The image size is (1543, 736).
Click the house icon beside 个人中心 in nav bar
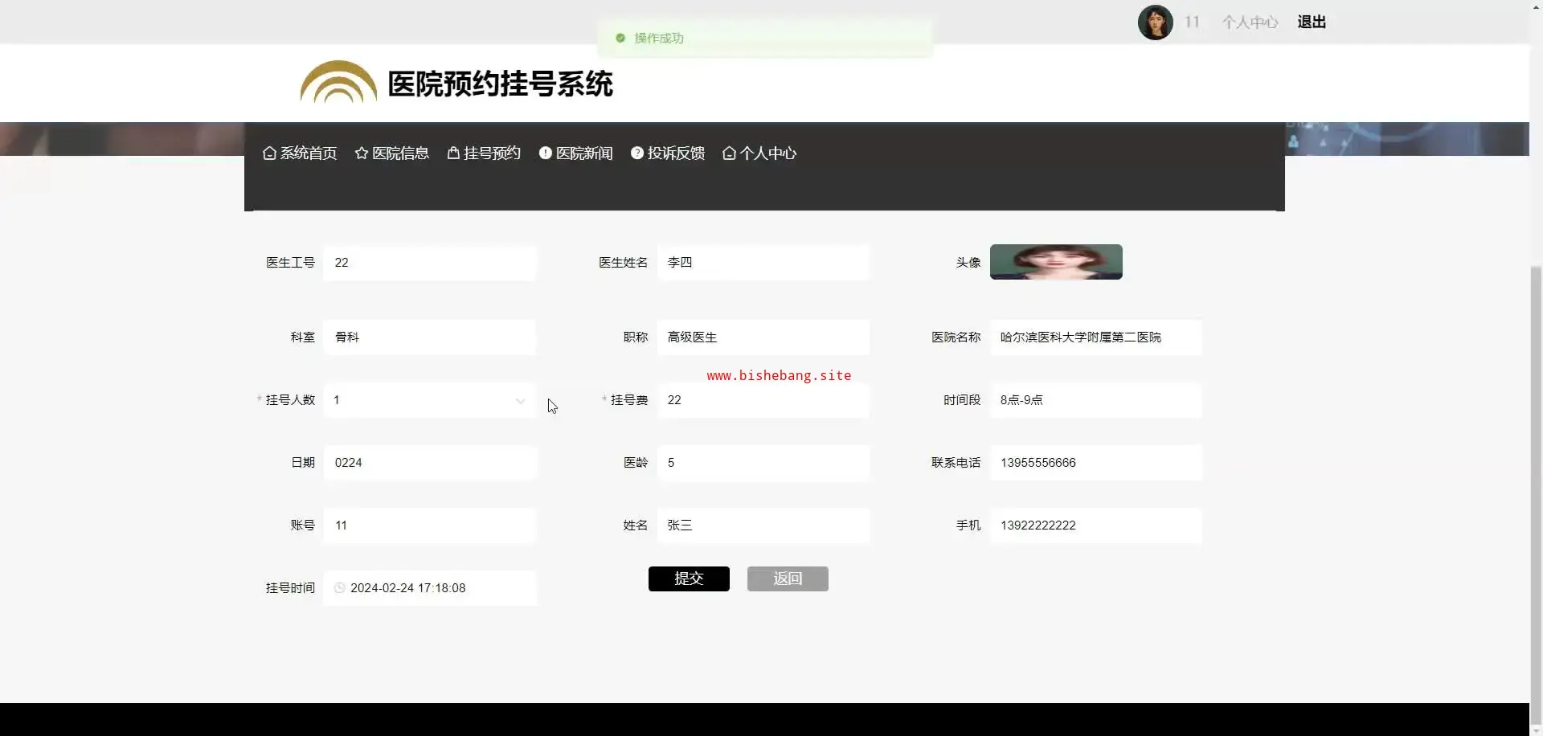click(729, 153)
